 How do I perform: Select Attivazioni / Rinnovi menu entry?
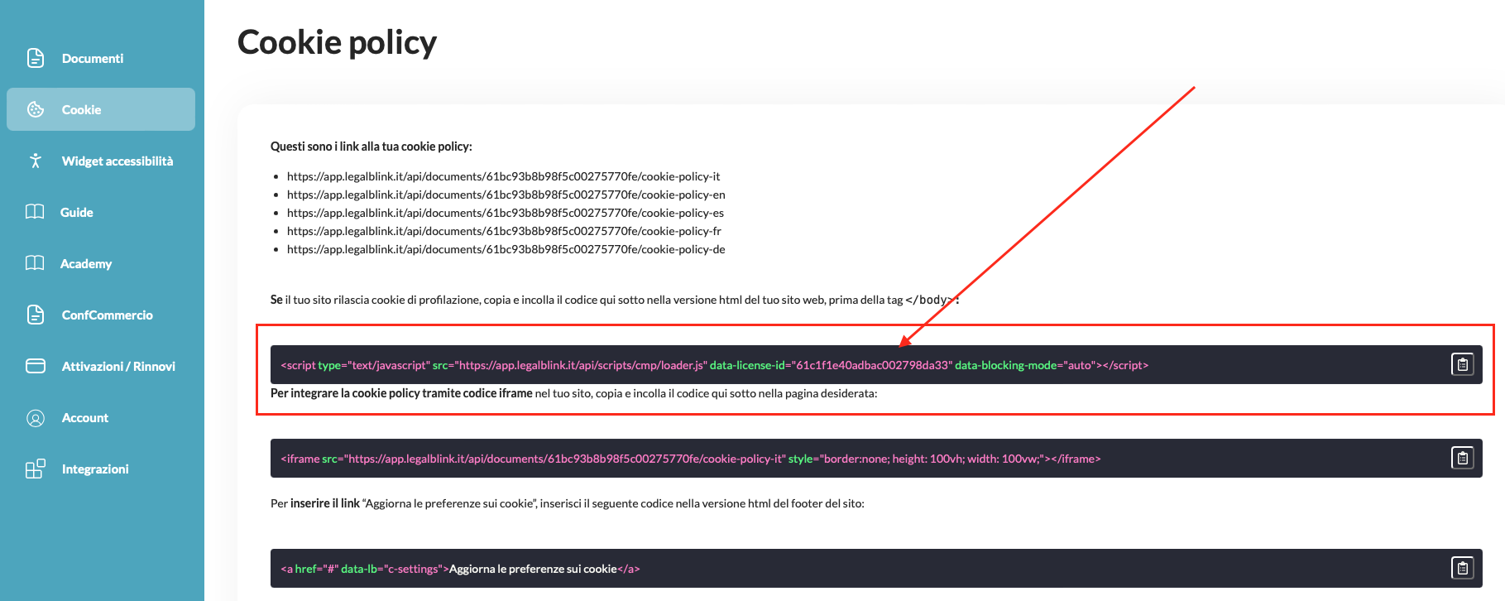[118, 367]
